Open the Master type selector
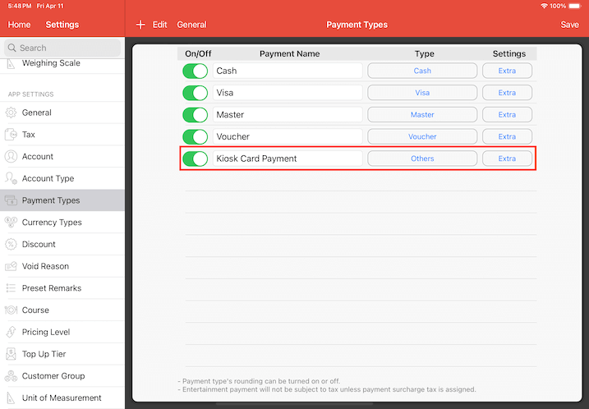 (x=422, y=115)
